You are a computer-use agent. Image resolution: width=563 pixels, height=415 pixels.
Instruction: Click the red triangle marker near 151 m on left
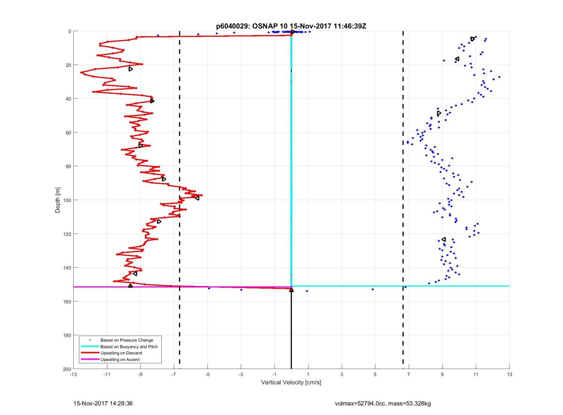pyautogui.click(x=130, y=285)
